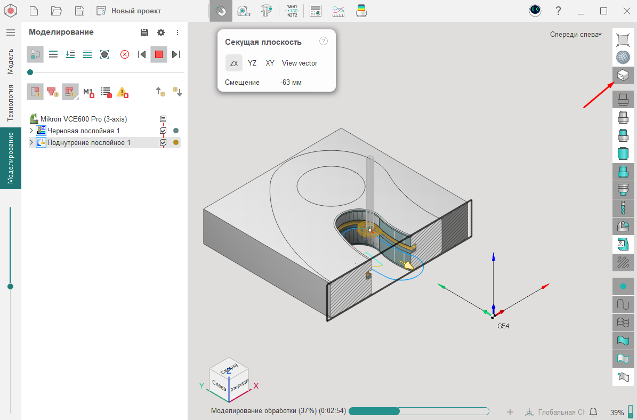The height and width of the screenshot is (420, 637).
Task: Expand the Поднутрение послойное 1 operation
Action: (31, 142)
